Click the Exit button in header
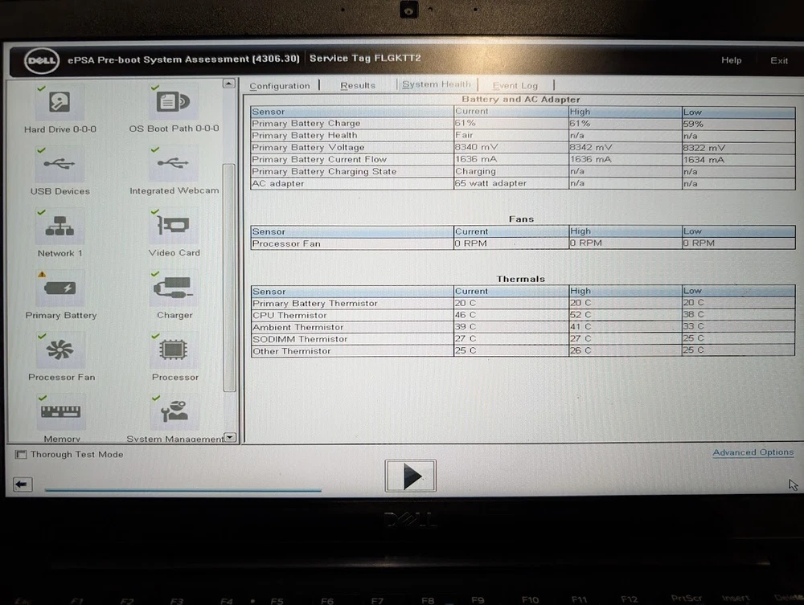 click(x=778, y=61)
